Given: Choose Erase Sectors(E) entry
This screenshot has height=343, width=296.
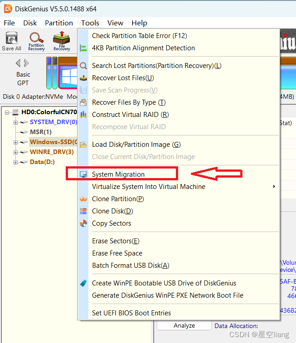Looking at the screenshot, I should (179, 241).
